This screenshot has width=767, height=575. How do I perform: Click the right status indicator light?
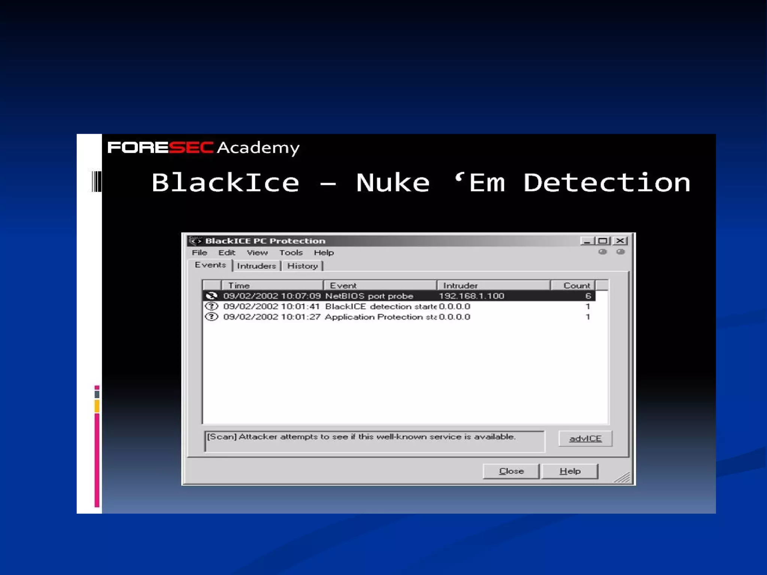click(x=621, y=252)
